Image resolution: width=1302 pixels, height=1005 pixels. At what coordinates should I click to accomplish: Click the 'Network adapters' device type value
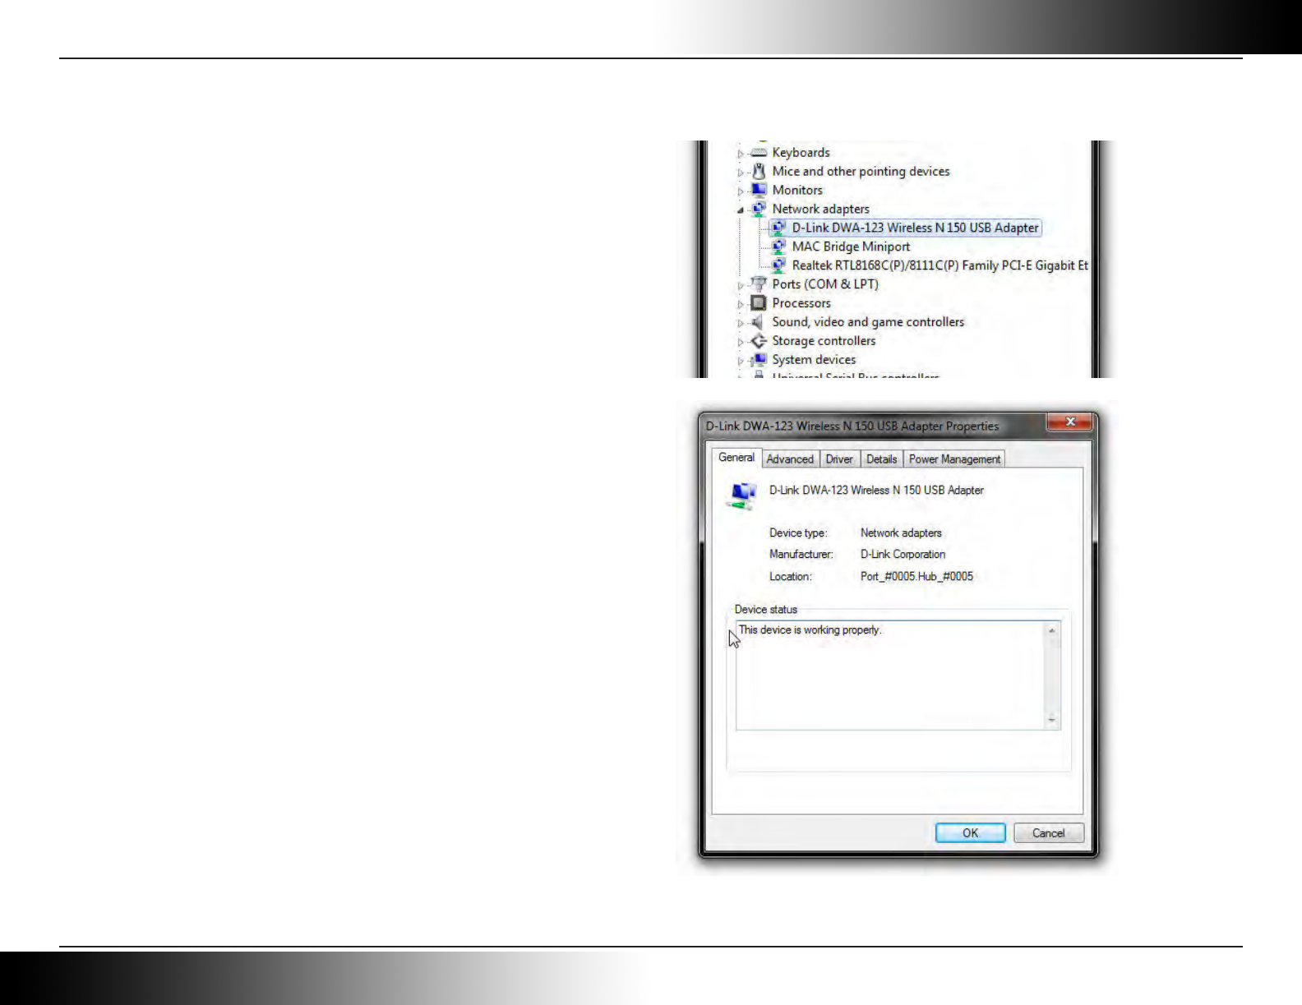coord(901,533)
